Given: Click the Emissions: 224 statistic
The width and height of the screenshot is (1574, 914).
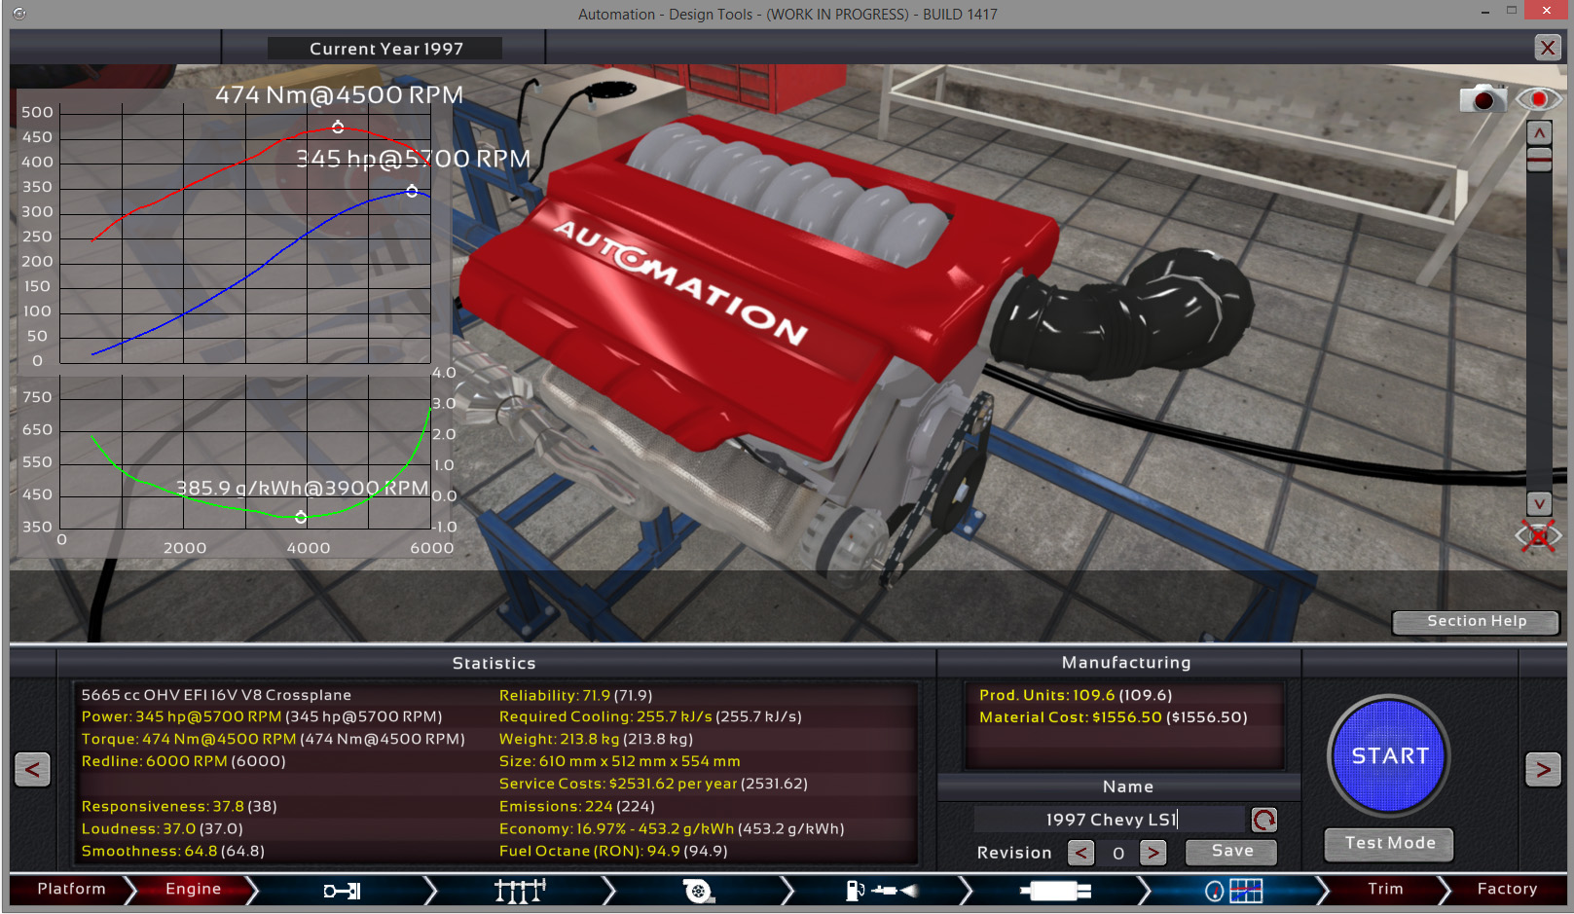Looking at the screenshot, I should (x=576, y=807).
